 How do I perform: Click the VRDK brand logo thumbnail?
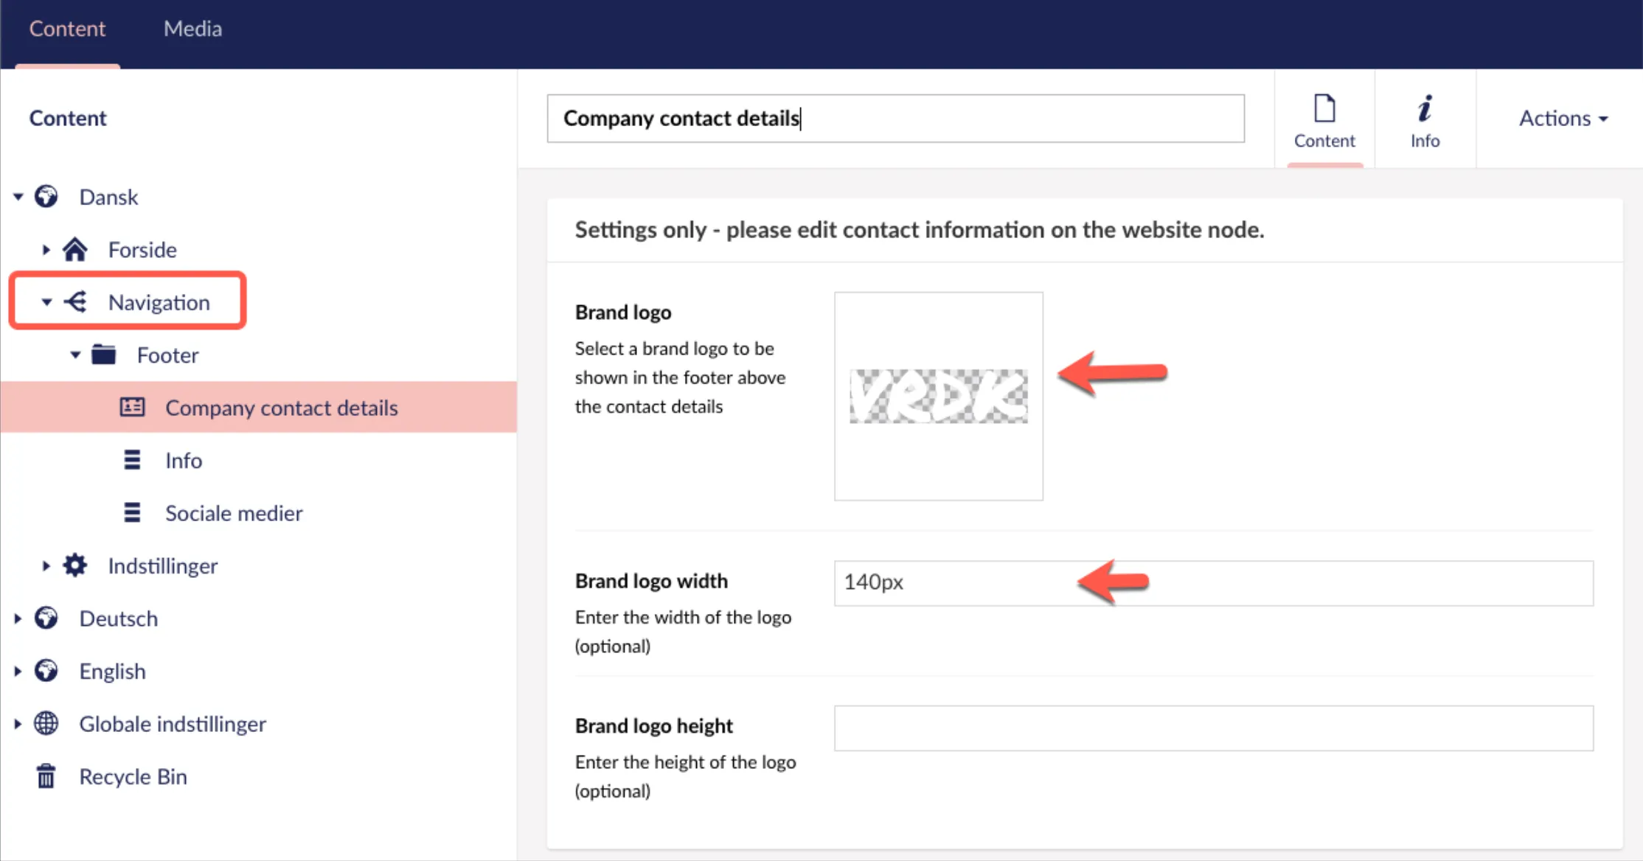pos(938,396)
